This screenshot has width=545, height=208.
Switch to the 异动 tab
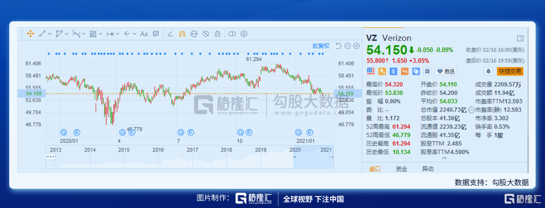pyautogui.click(x=428, y=169)
